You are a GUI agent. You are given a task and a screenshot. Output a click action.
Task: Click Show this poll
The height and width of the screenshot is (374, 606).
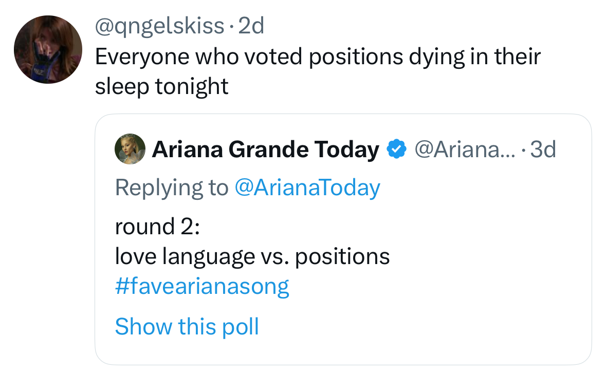point(187,326)
